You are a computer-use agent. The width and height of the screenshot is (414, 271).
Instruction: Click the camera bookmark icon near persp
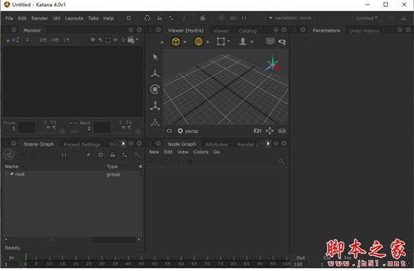pos(257,131)
